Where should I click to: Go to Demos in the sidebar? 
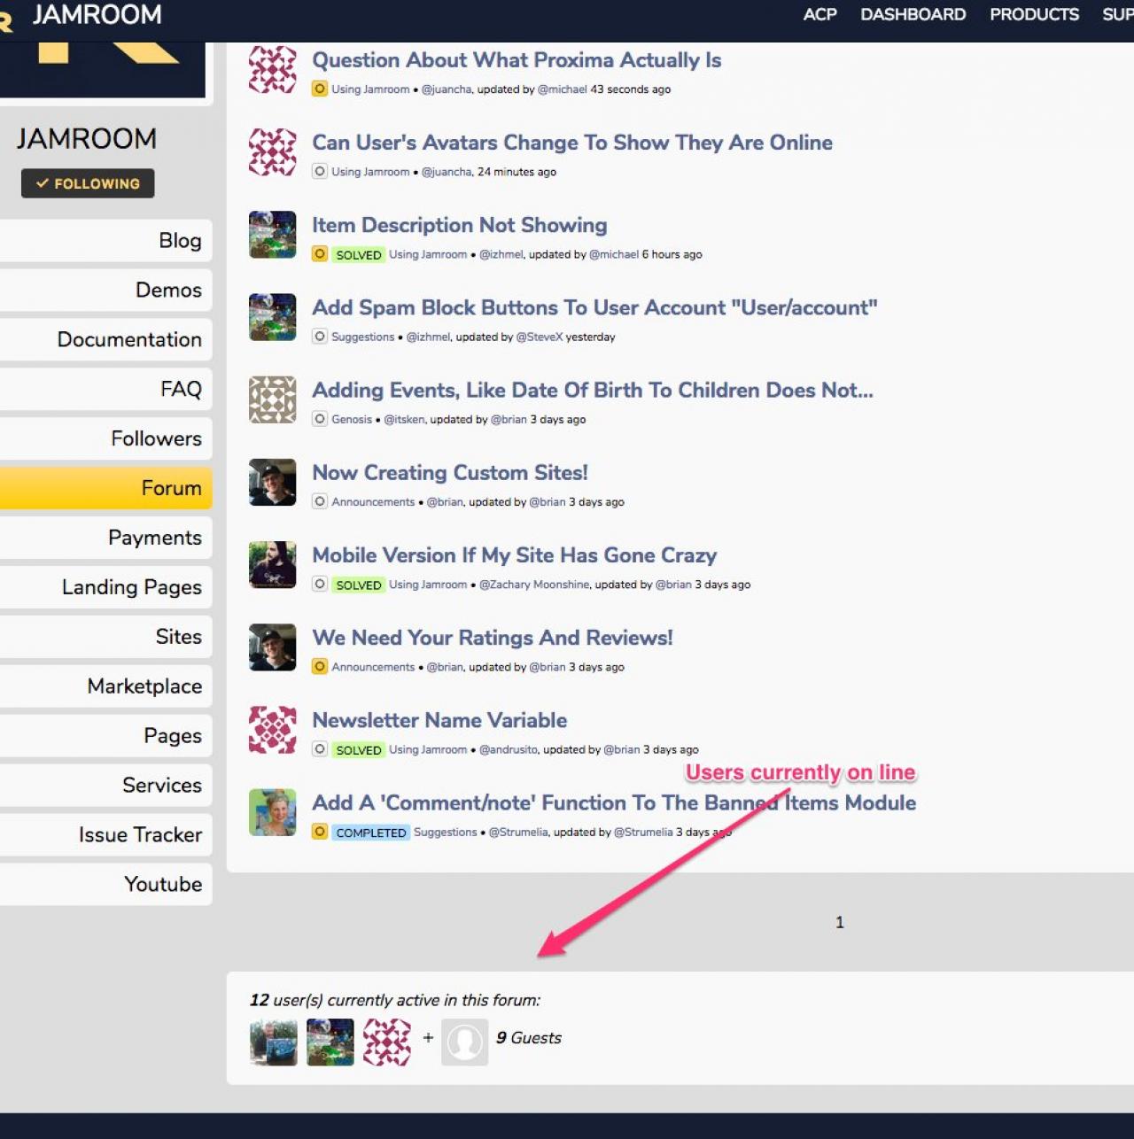[105, 291]
